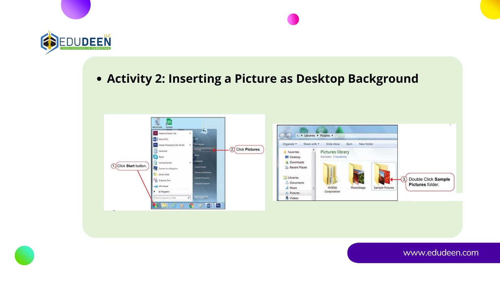Open the Share with dropdown

coord(311,144)
